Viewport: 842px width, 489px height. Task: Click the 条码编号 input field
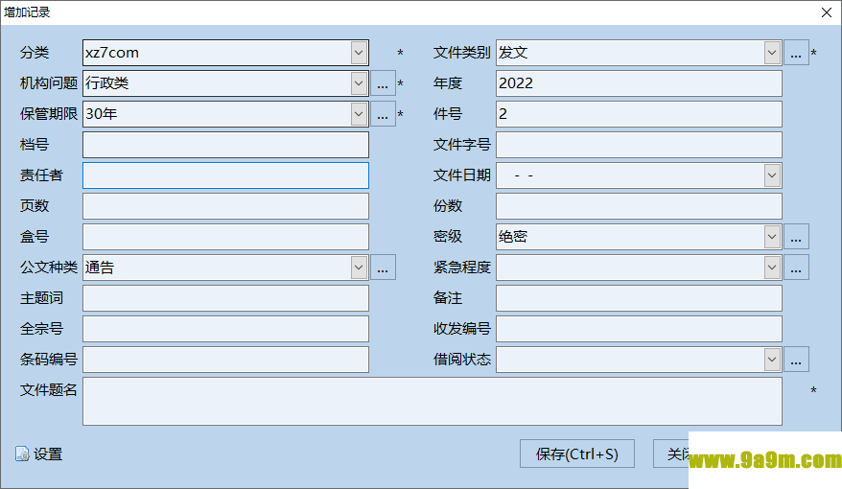point(225,360)
